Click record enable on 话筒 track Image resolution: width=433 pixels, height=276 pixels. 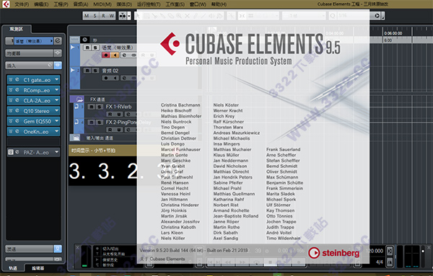point(106,55)
